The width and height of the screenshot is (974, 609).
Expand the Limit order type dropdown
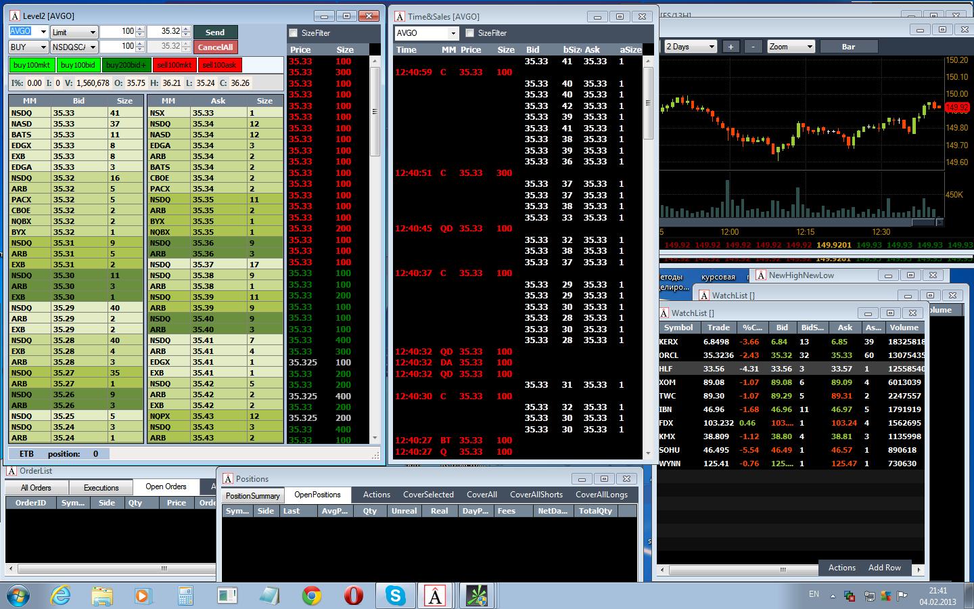[74, 32]
